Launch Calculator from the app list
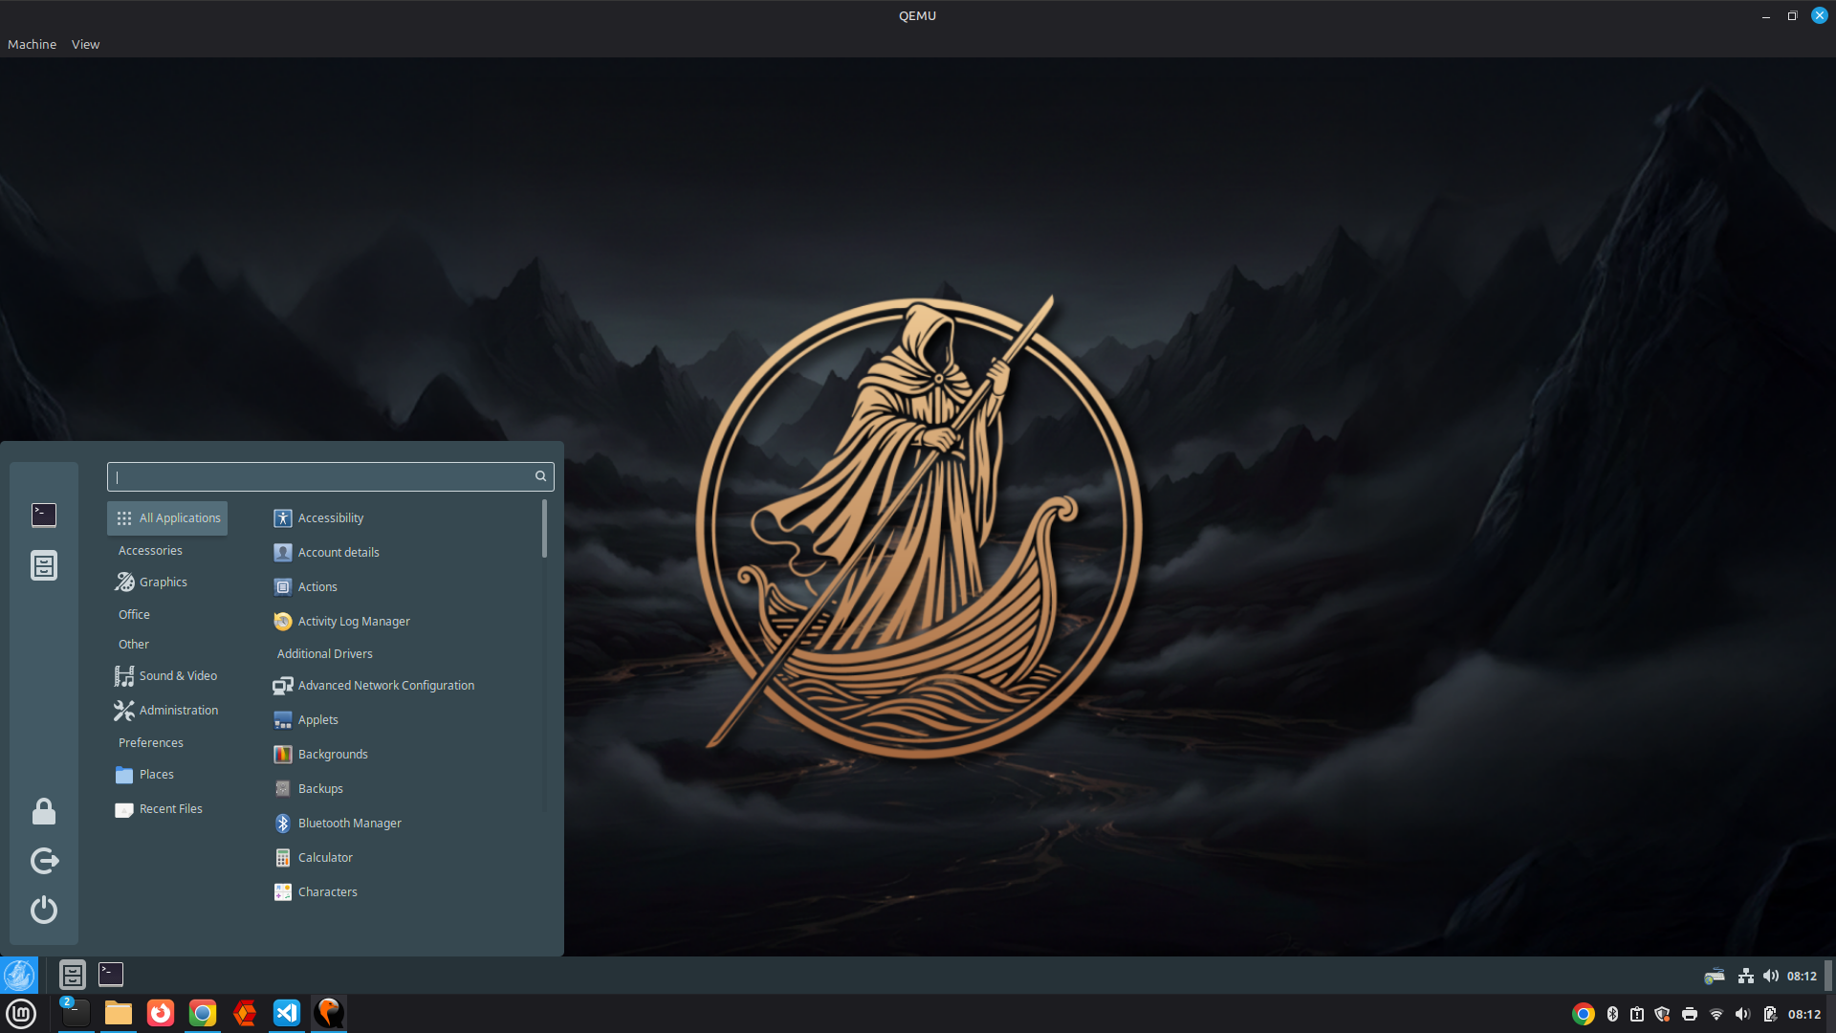Viewport: 1836px width, 1033px height. click(325, 857)
